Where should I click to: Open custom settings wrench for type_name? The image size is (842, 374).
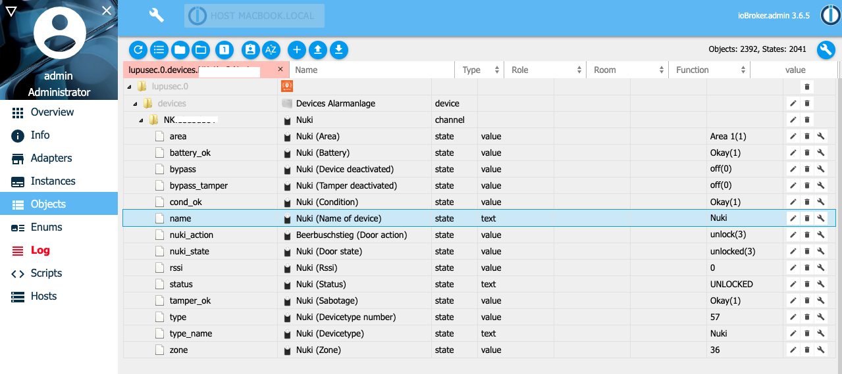pyautogui.click(x=821, y=333)
